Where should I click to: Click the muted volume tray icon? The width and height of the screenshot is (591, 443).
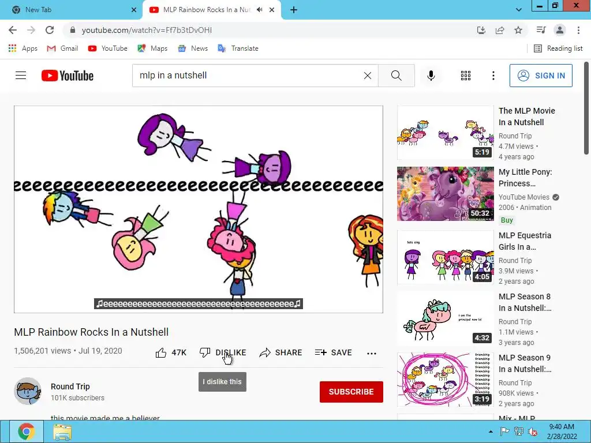[533, 431]
